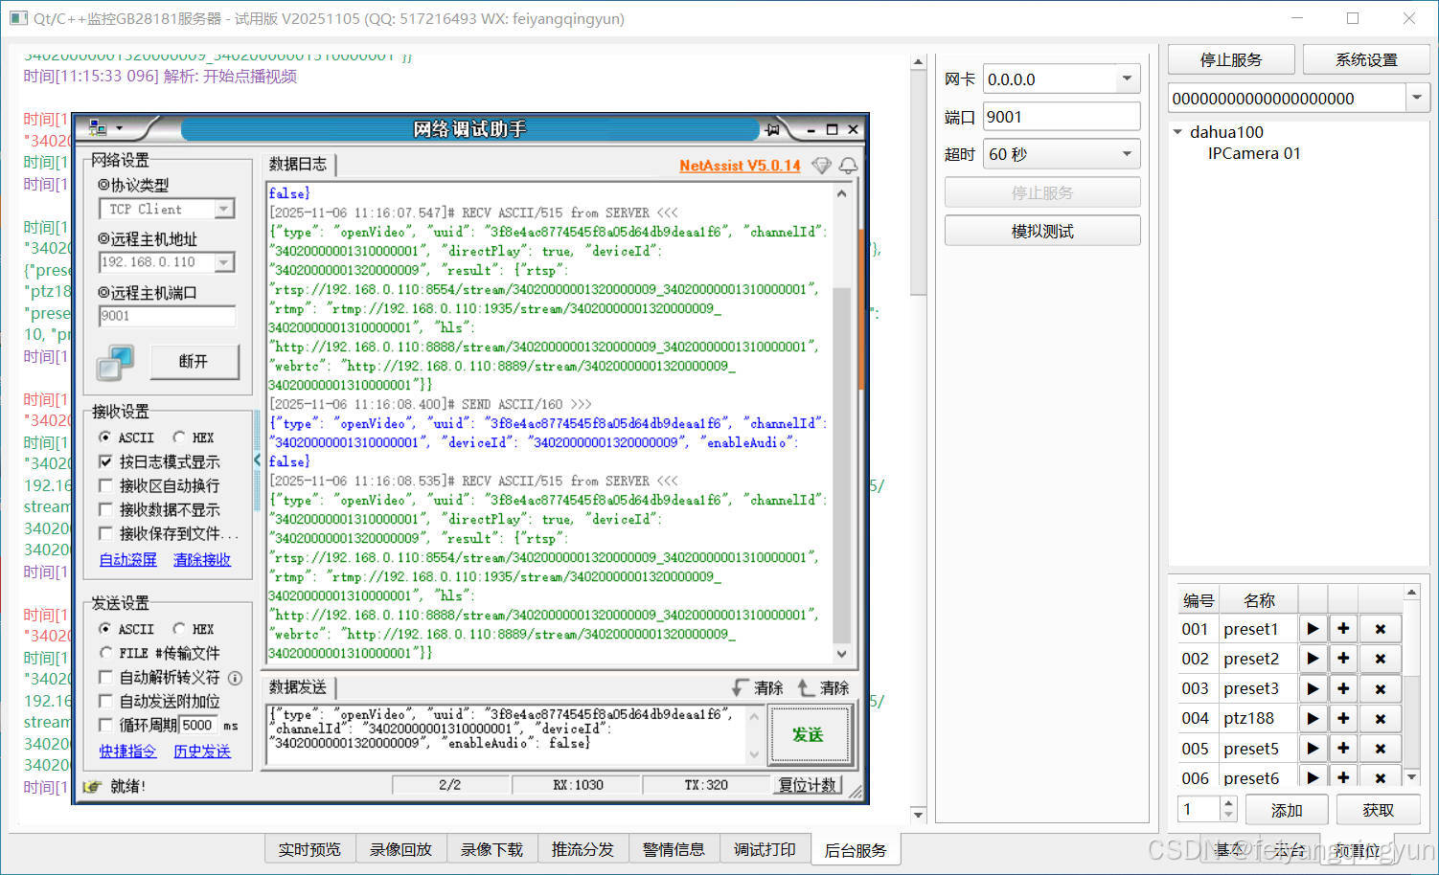Image resolution: width=1439 pixels, height=875 pixels.
Task: Open the remote host address 192.168.0.110 dropdown
Action: [223, 262]
